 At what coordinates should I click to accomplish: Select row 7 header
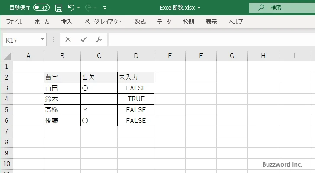coord(6,131)
